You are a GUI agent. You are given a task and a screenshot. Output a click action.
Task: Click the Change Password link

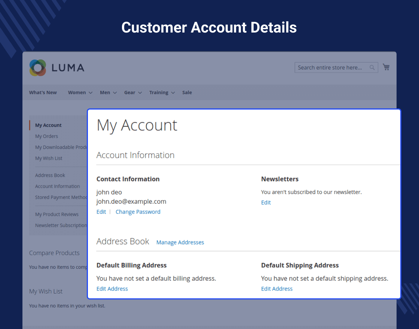(x=138, y=212)
